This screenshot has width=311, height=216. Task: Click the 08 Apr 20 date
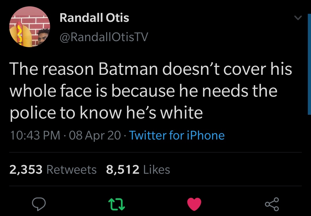click(x=95, y=135)
